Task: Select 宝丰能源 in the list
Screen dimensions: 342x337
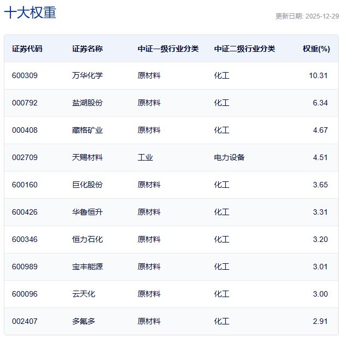Action: coord(87,267)
